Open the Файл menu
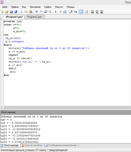The width and height of the screenshot is (131, 152). pyautogui.click(x=5, y=7)
